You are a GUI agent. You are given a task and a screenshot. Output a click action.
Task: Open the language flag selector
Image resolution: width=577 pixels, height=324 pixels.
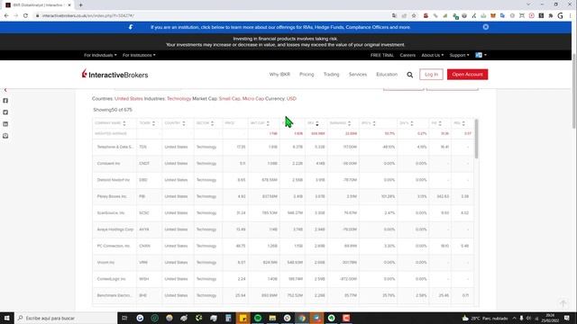click(x=481, y=55)
